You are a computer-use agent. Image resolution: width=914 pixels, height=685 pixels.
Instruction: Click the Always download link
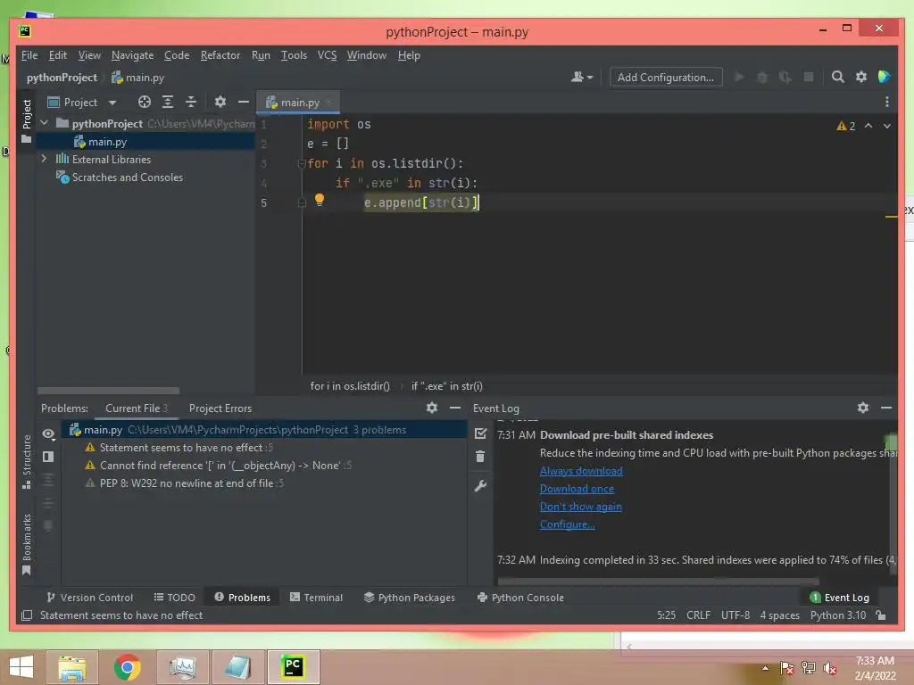point(580,471)
